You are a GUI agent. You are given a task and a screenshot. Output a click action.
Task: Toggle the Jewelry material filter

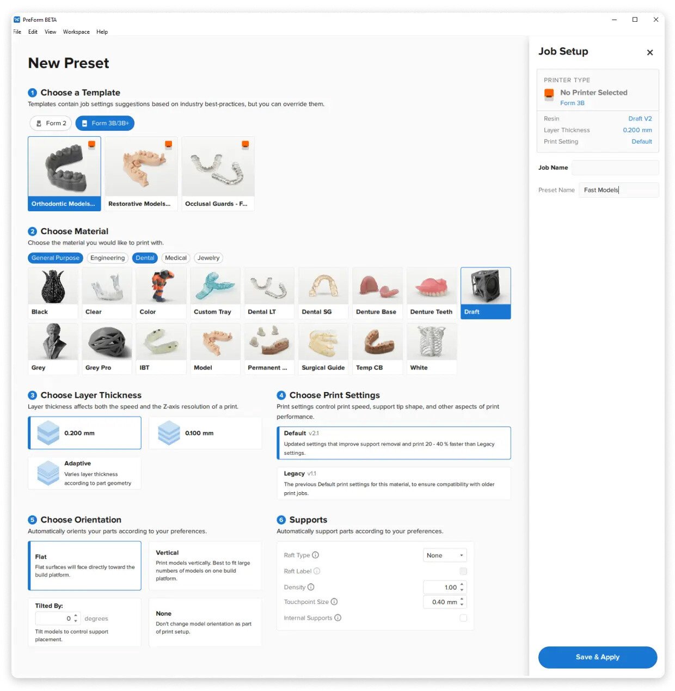[x=208, y=258]
